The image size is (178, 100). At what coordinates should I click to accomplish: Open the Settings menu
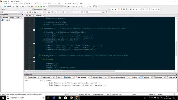(76, 4)
